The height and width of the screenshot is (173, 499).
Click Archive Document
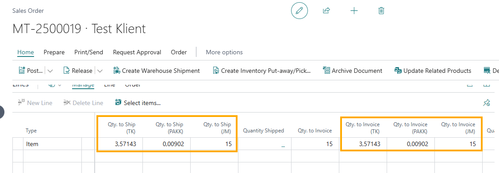click(352, 71)
